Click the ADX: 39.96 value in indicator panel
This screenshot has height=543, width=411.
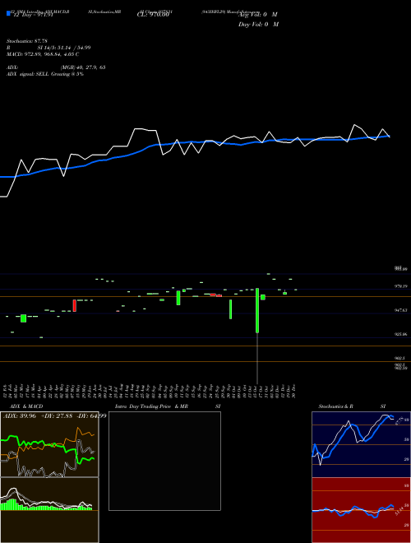(x=20, y=415)
